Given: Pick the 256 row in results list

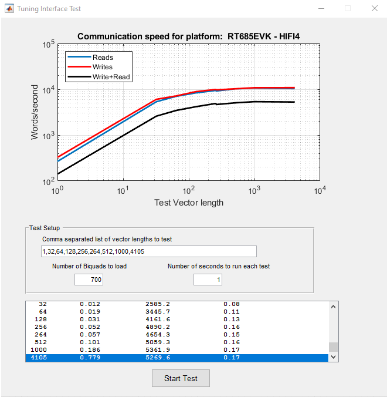Looking at the screenshot, I should tap(176, 327).
